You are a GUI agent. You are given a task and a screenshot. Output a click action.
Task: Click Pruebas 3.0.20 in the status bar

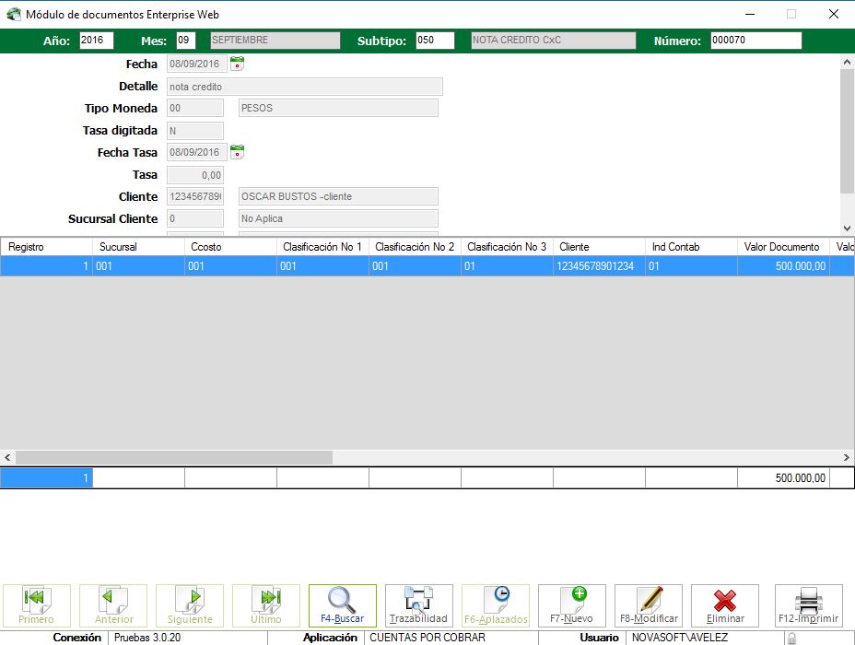(147, 638)
